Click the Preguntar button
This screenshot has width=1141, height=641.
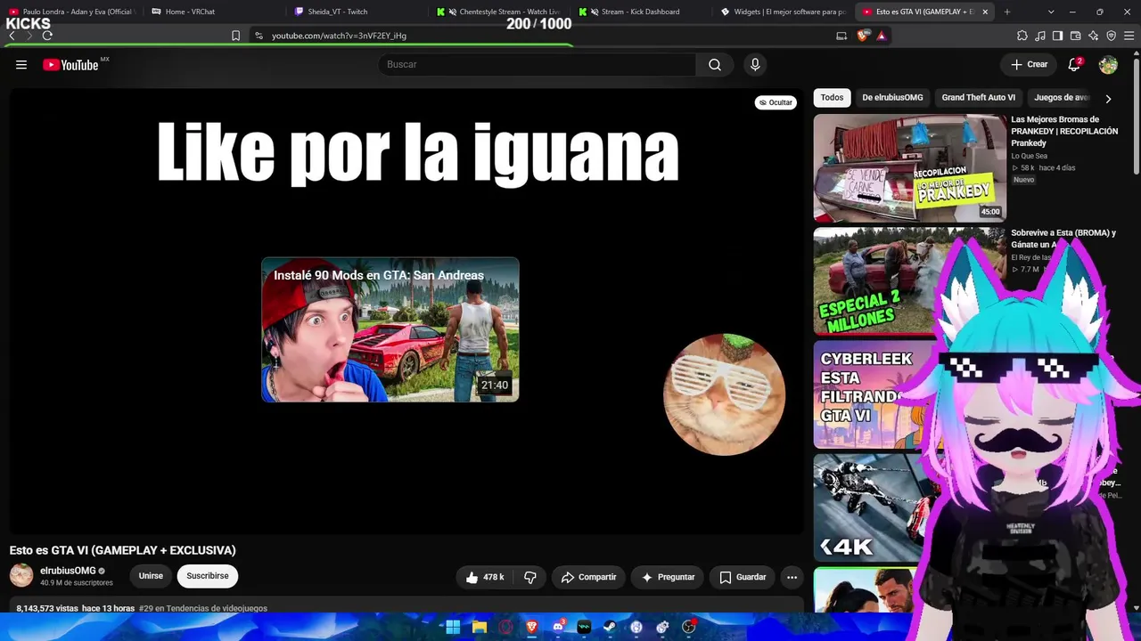pos(668,577)
